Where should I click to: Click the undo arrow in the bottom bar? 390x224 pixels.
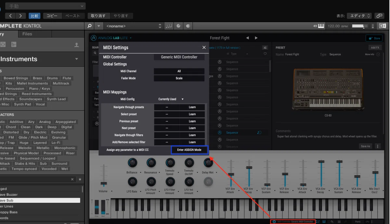(332, 222)
